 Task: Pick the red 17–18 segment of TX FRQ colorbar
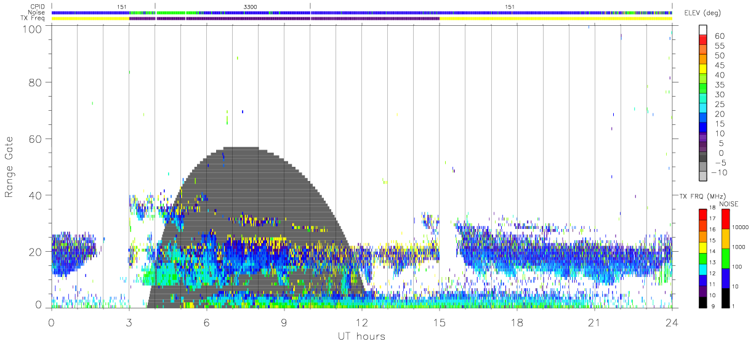pos(703,214)
